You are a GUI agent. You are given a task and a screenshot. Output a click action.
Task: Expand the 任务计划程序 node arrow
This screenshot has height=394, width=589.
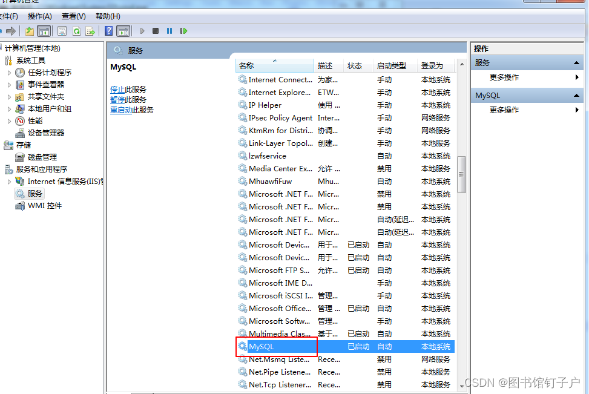(x=10, y=73)
